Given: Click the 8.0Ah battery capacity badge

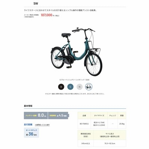Looking at the screenshot, I should click(36, 115).
